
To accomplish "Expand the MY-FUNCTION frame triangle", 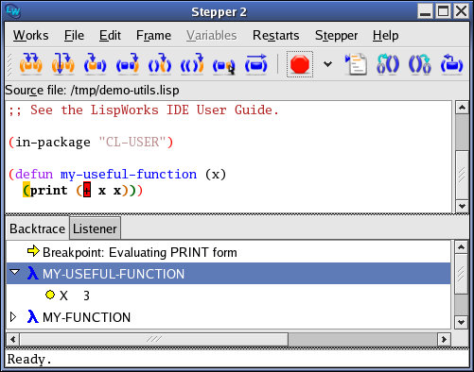I will tap(13, 316).
